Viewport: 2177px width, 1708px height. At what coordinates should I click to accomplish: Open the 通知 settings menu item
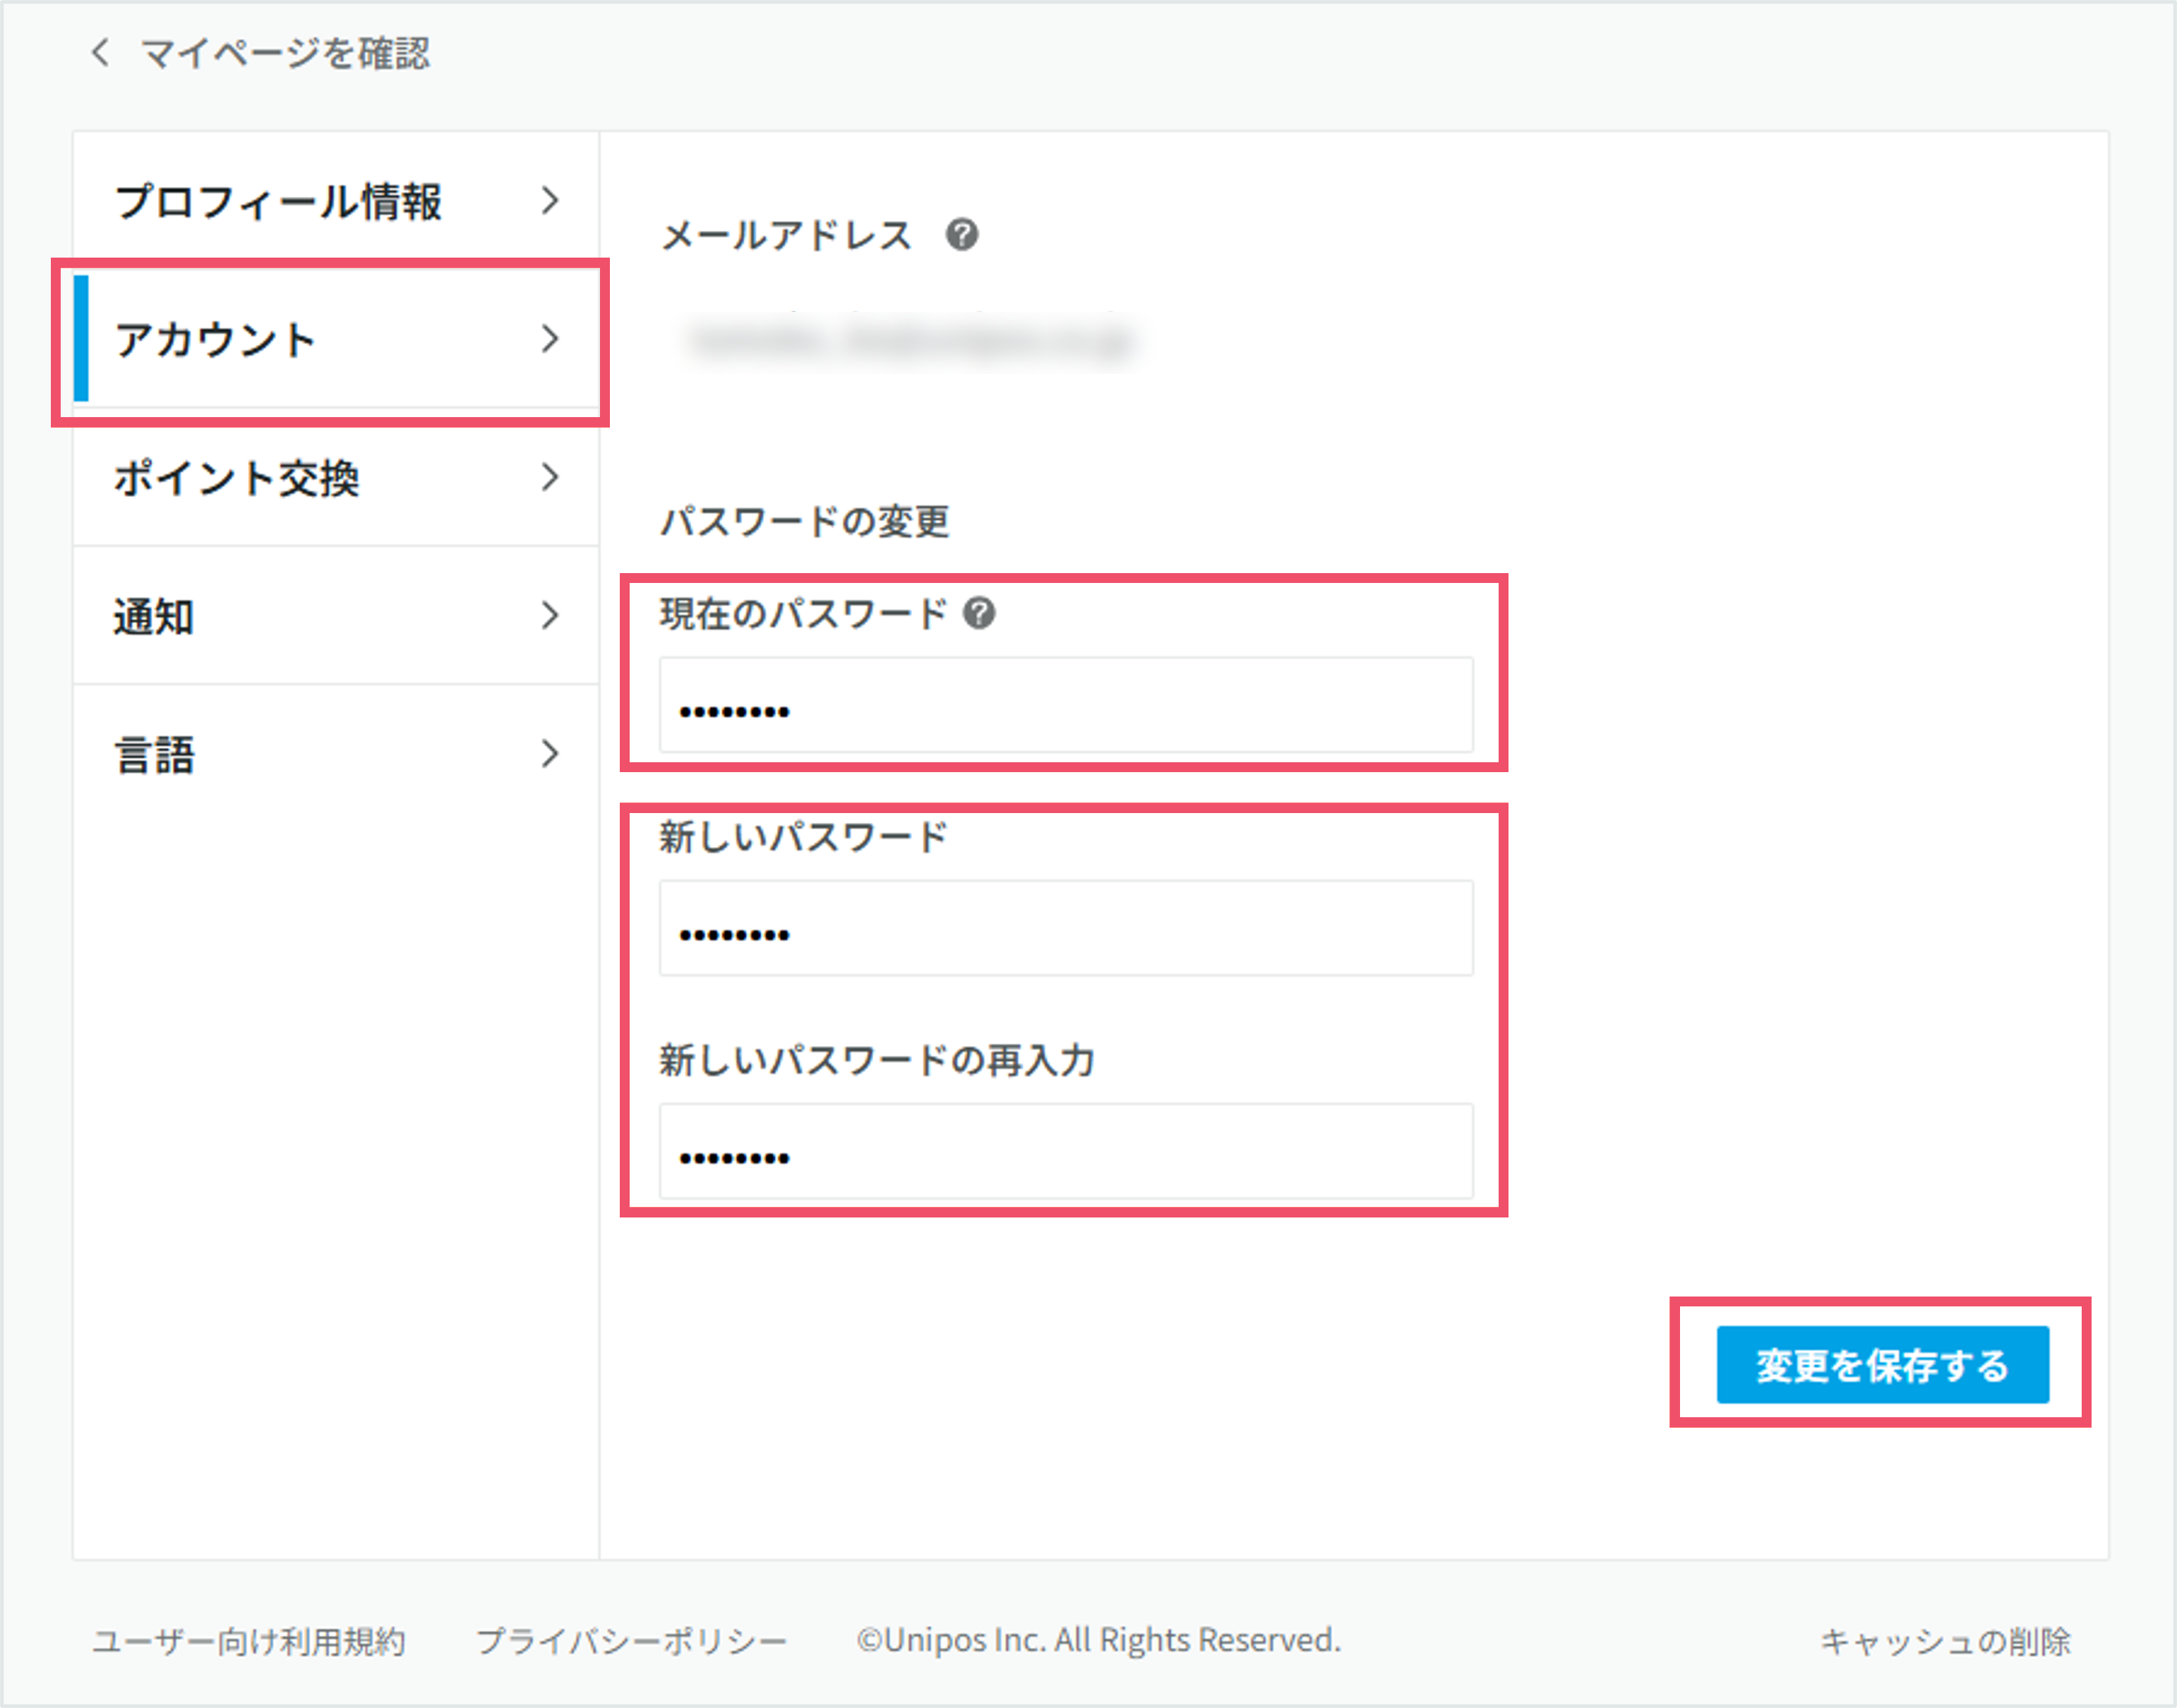click(x=336, y=615)
